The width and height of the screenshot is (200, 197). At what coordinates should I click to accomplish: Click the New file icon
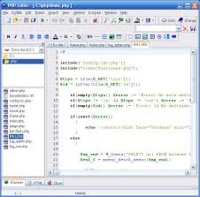click(x=9, y=21)
